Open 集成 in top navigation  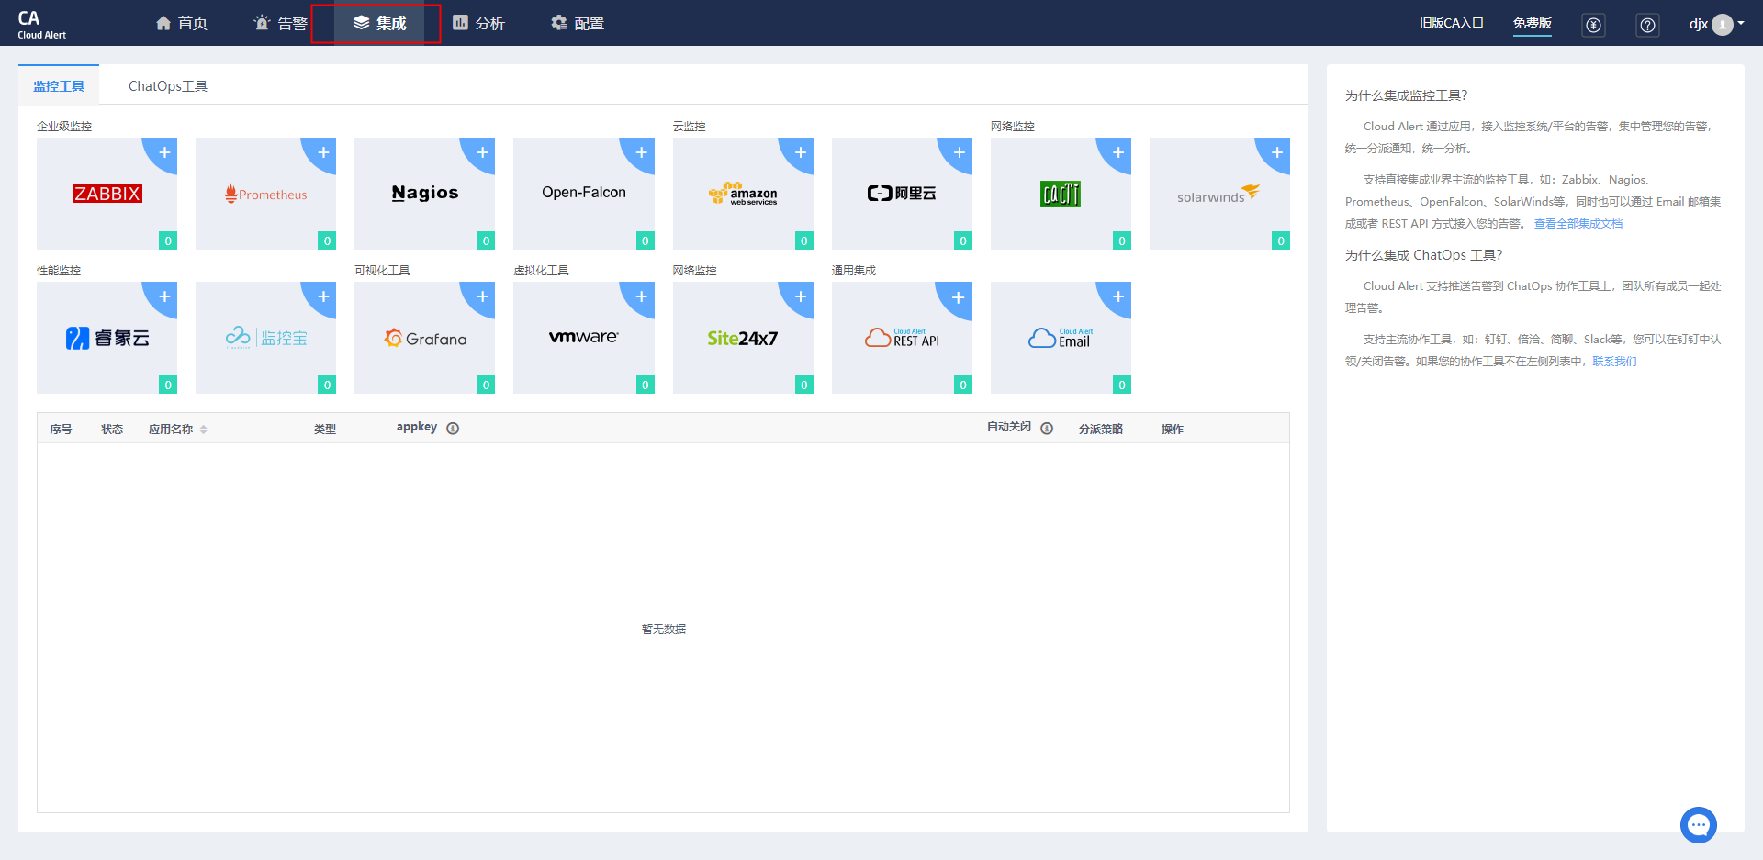click(380, 23)
